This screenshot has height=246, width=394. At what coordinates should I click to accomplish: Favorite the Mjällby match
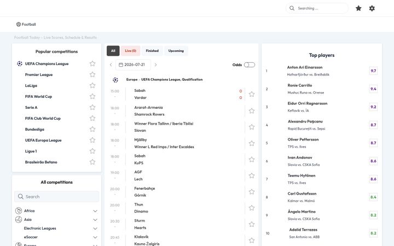[x=252, y=143]
